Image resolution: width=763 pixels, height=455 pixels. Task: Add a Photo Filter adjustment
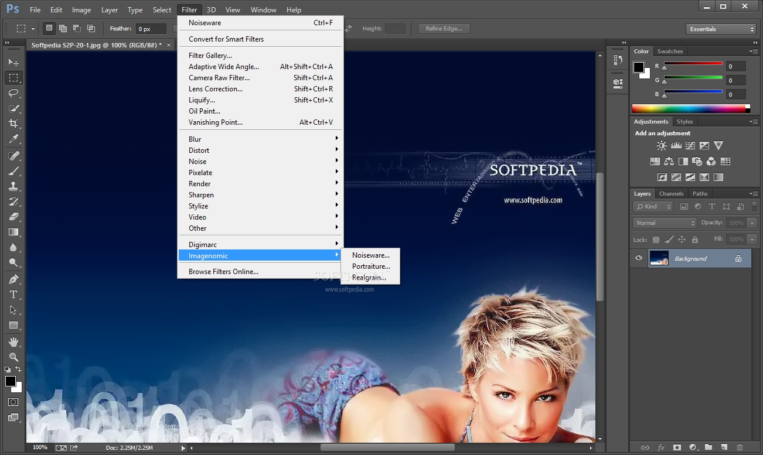pyautogui.click(x=697, y=161)
